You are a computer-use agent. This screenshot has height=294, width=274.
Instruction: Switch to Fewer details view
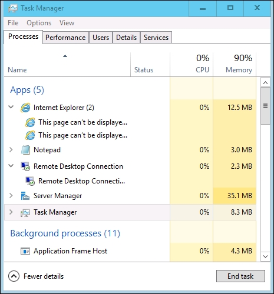pos(36,276)
